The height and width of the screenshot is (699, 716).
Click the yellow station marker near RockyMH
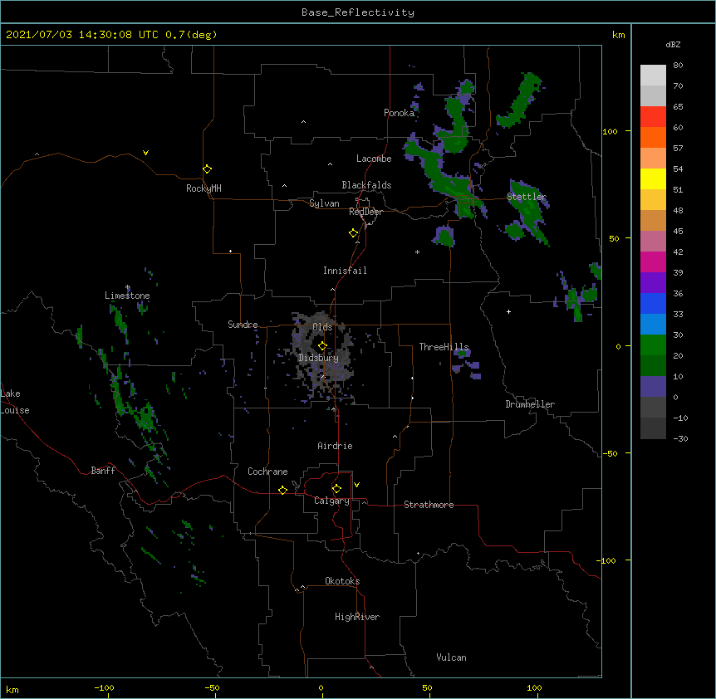207,169
